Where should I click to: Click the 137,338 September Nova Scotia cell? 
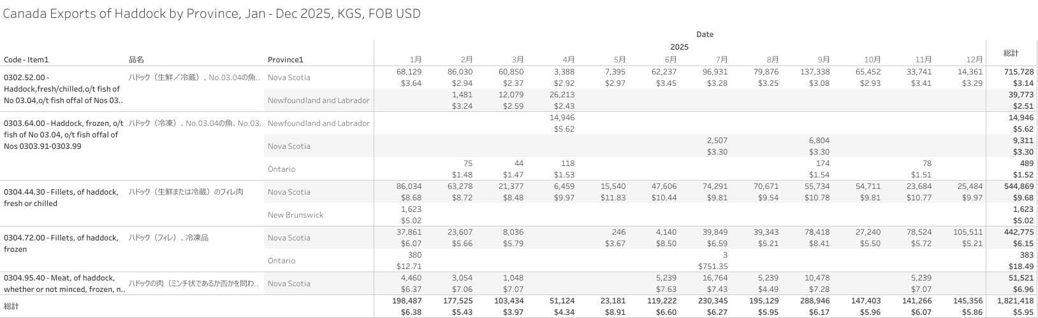tap(815, 72)
